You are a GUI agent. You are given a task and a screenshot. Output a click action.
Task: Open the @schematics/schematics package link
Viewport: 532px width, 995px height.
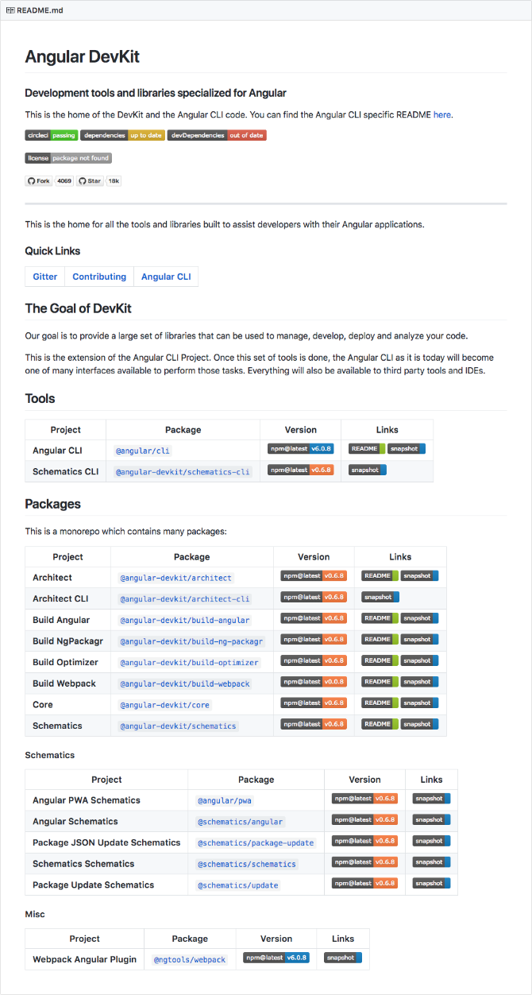click(x=247, y=864)
